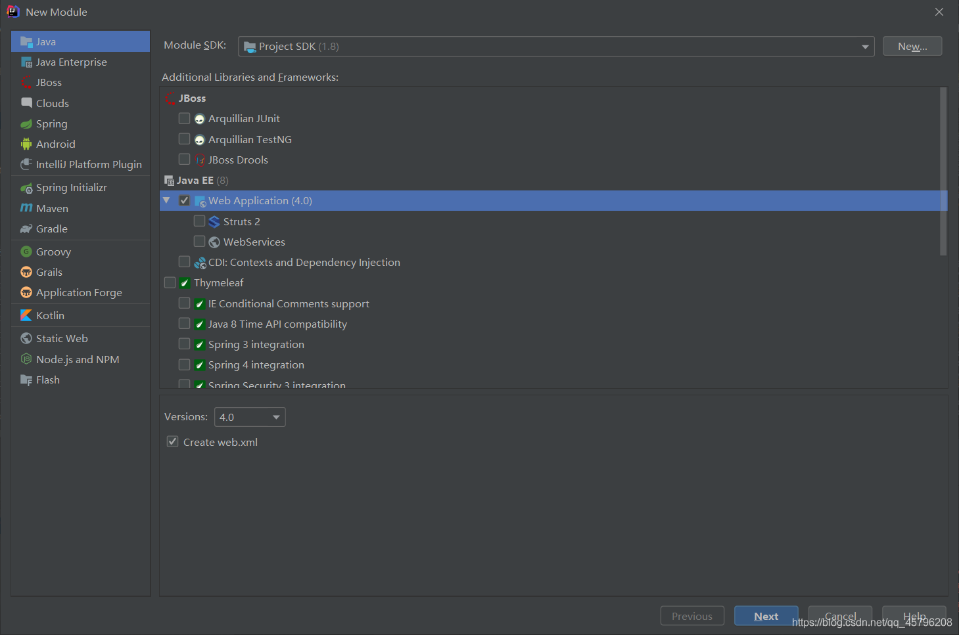
Task: Toggle the Create web.xml checkbox
Action: pos(173,442)
